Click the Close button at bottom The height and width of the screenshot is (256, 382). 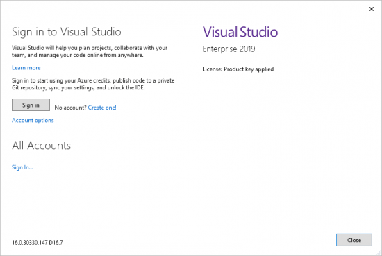point(354,240)
